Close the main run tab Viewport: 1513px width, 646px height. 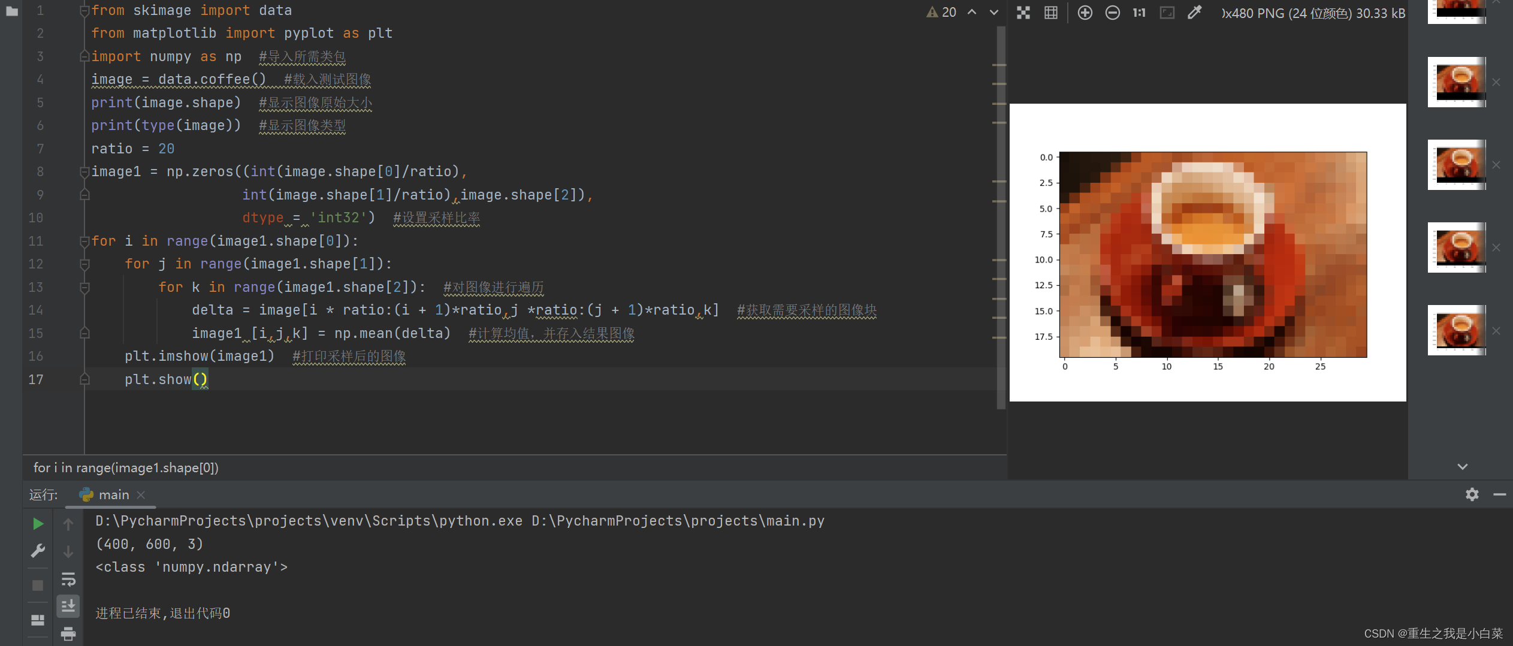(141, 495)
